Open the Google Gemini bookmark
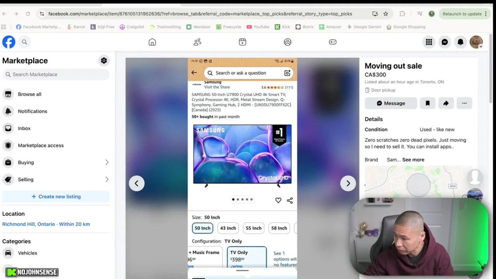The width and height of the screenshot is (496, 279). point(364,27)
